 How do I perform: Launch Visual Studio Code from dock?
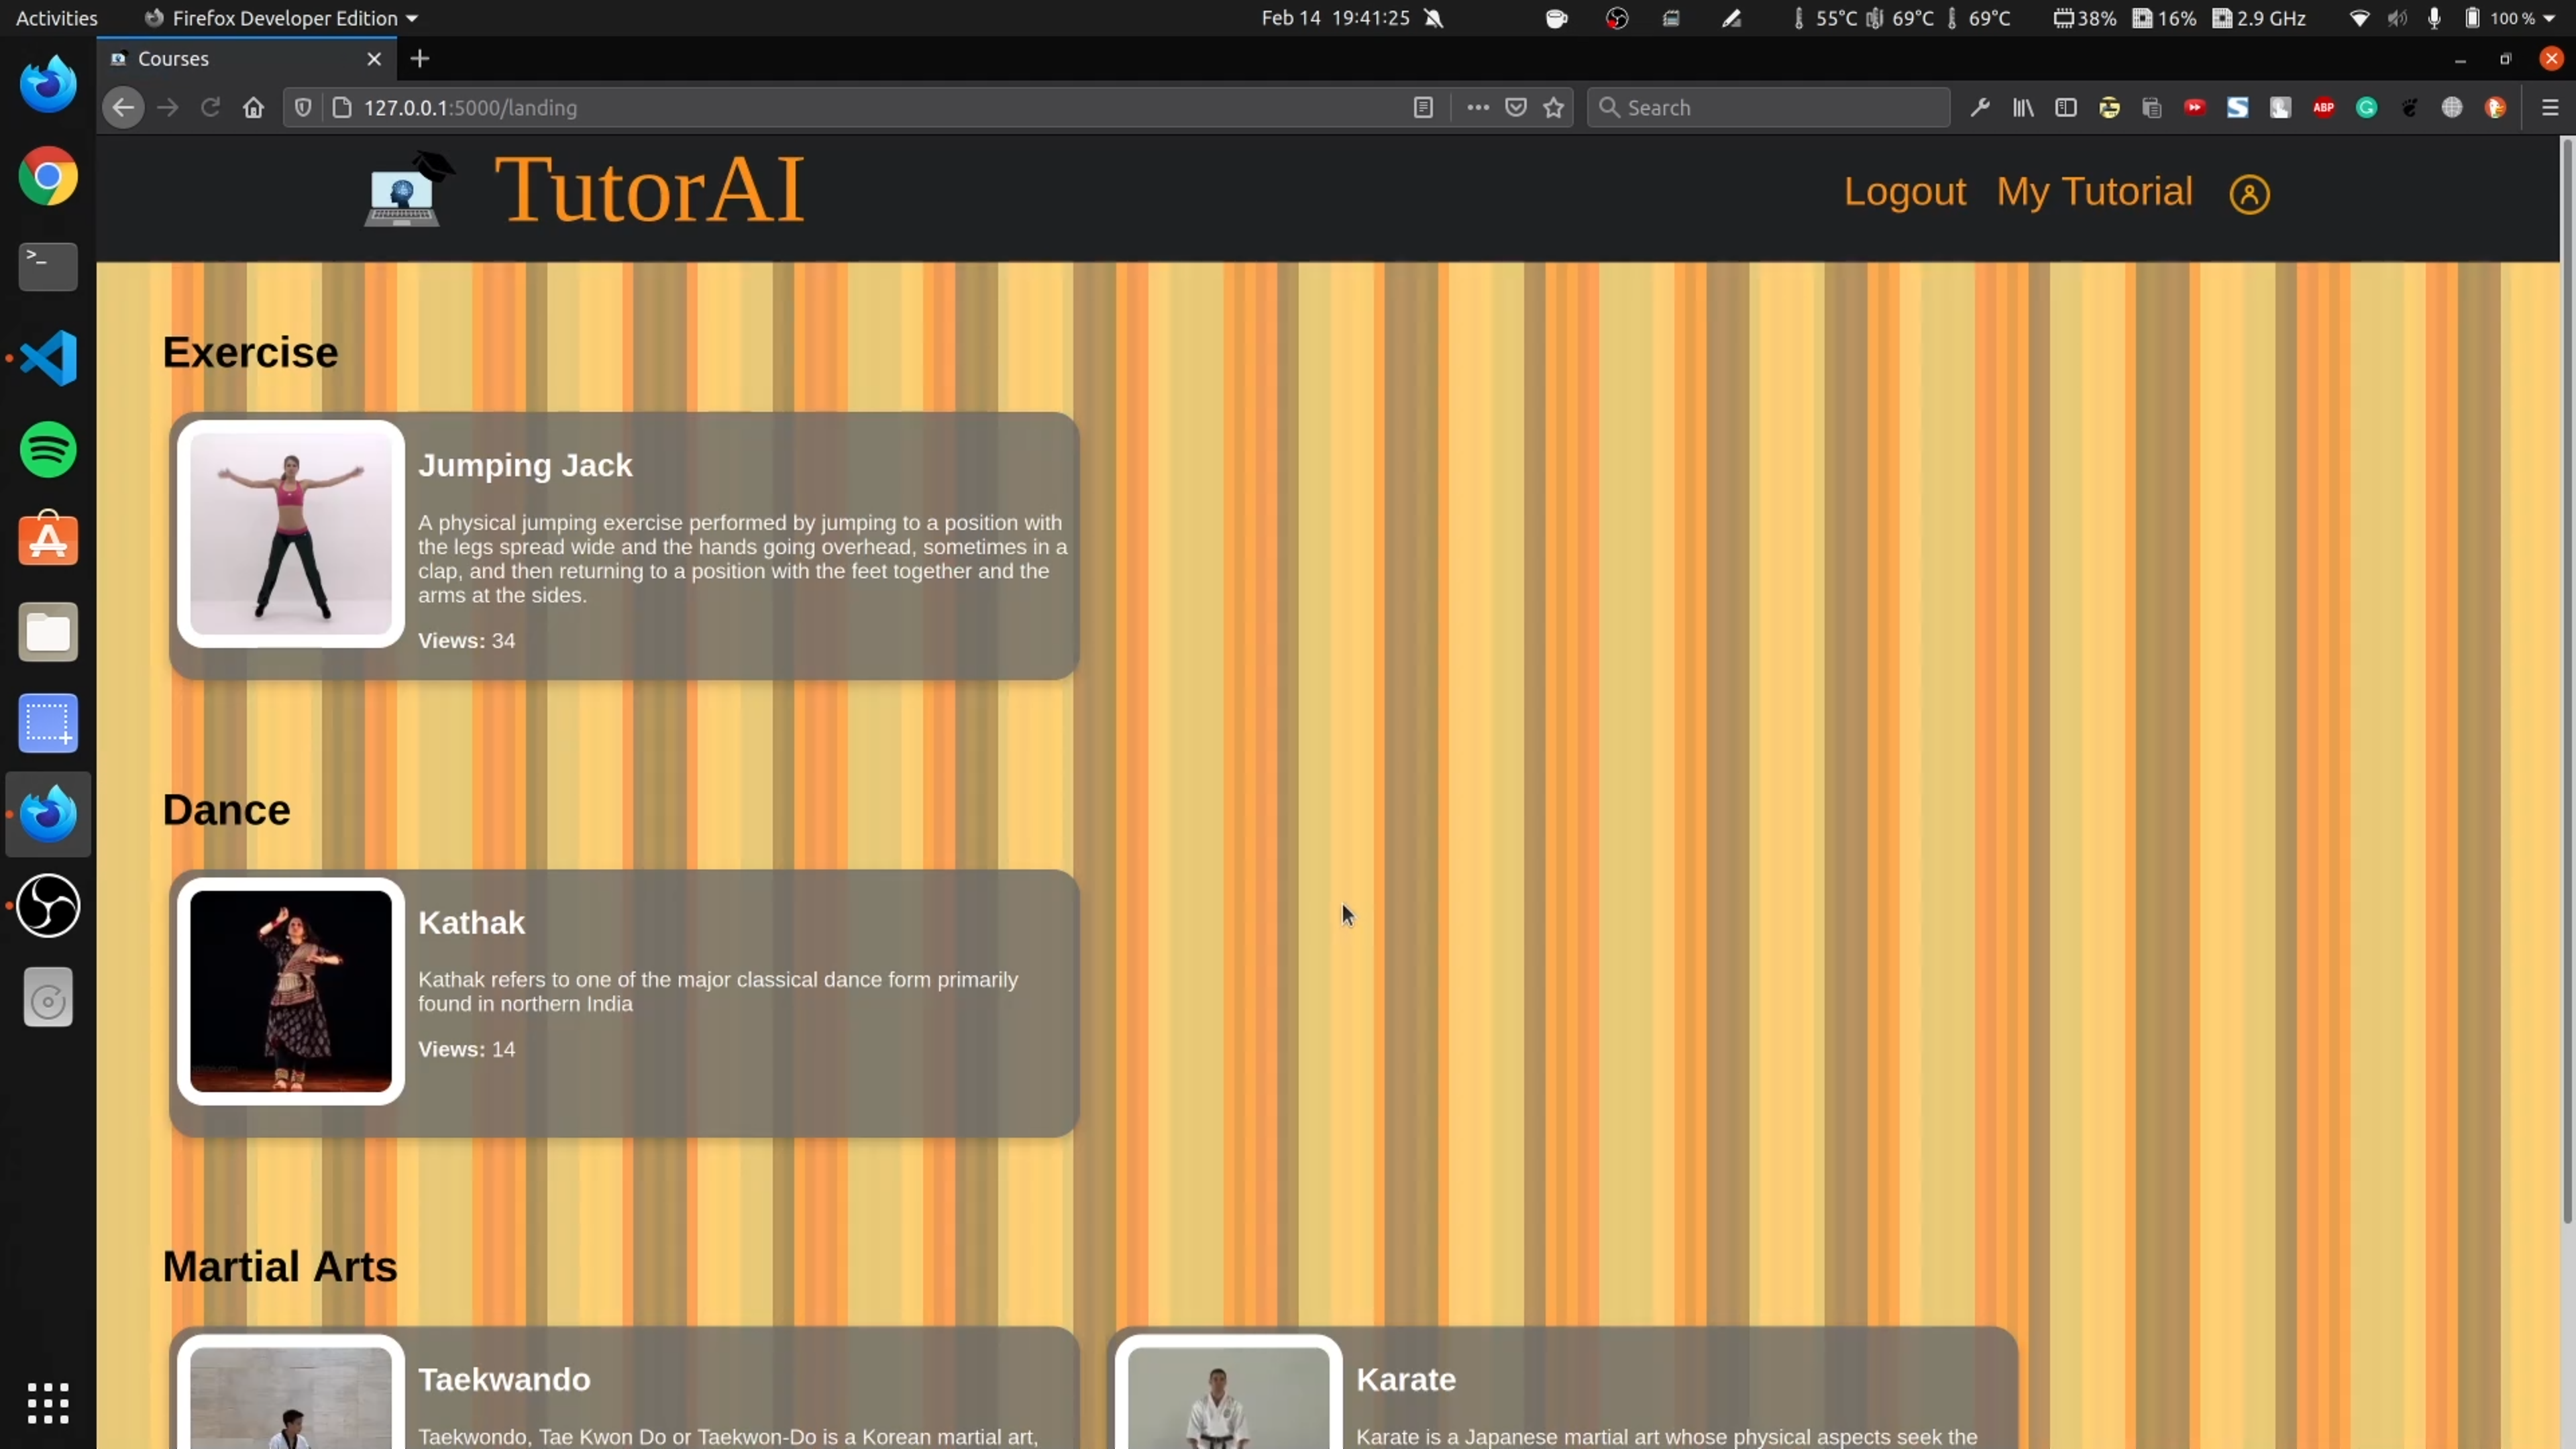pyautogui.click(x=48, y=358)
